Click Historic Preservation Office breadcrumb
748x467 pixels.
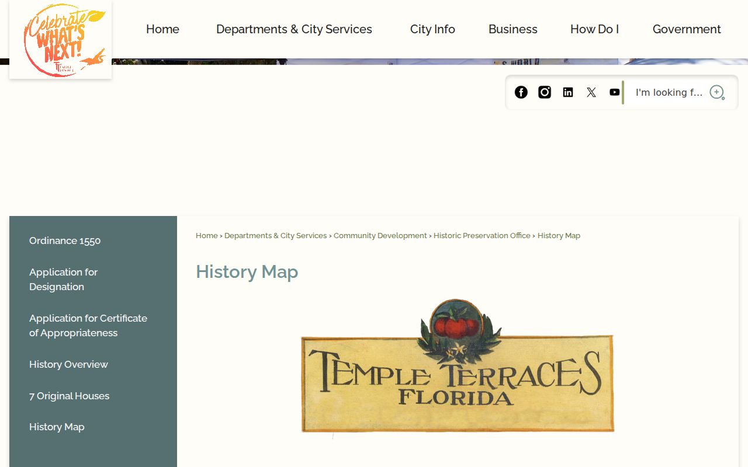(482, 236)
